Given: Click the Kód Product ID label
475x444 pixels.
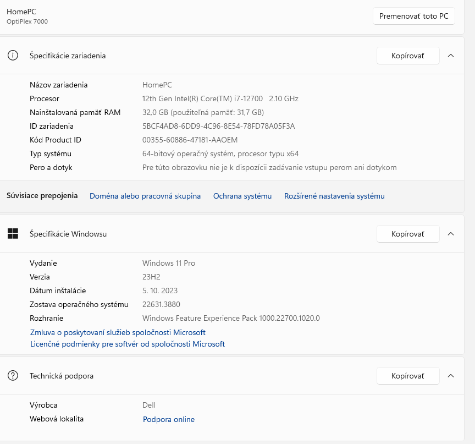Looking at the screenshot, I should point(56,140).
